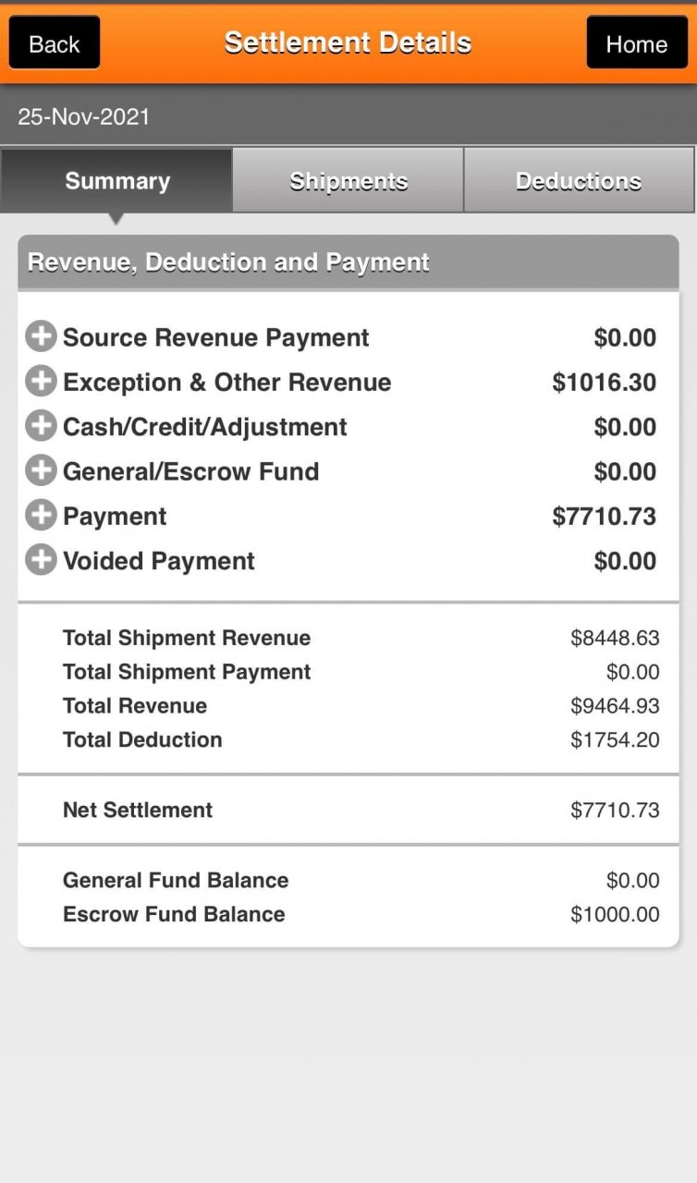The width and height of the screenshot is (697, 1183).
Task: Select the Summary tab
Action: (116, 180)
